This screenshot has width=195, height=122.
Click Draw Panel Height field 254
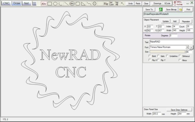click(x=182, y=114)
